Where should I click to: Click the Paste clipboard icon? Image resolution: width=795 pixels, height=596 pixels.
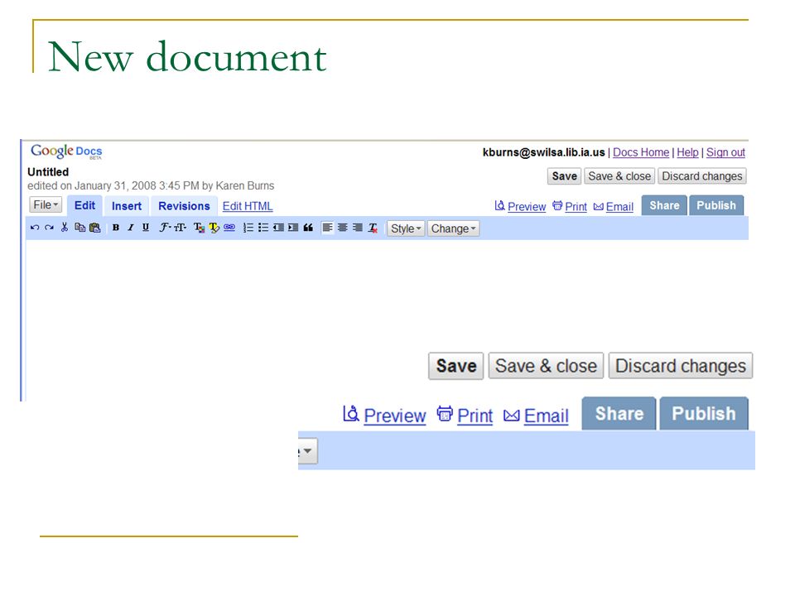tap(94, 228)
